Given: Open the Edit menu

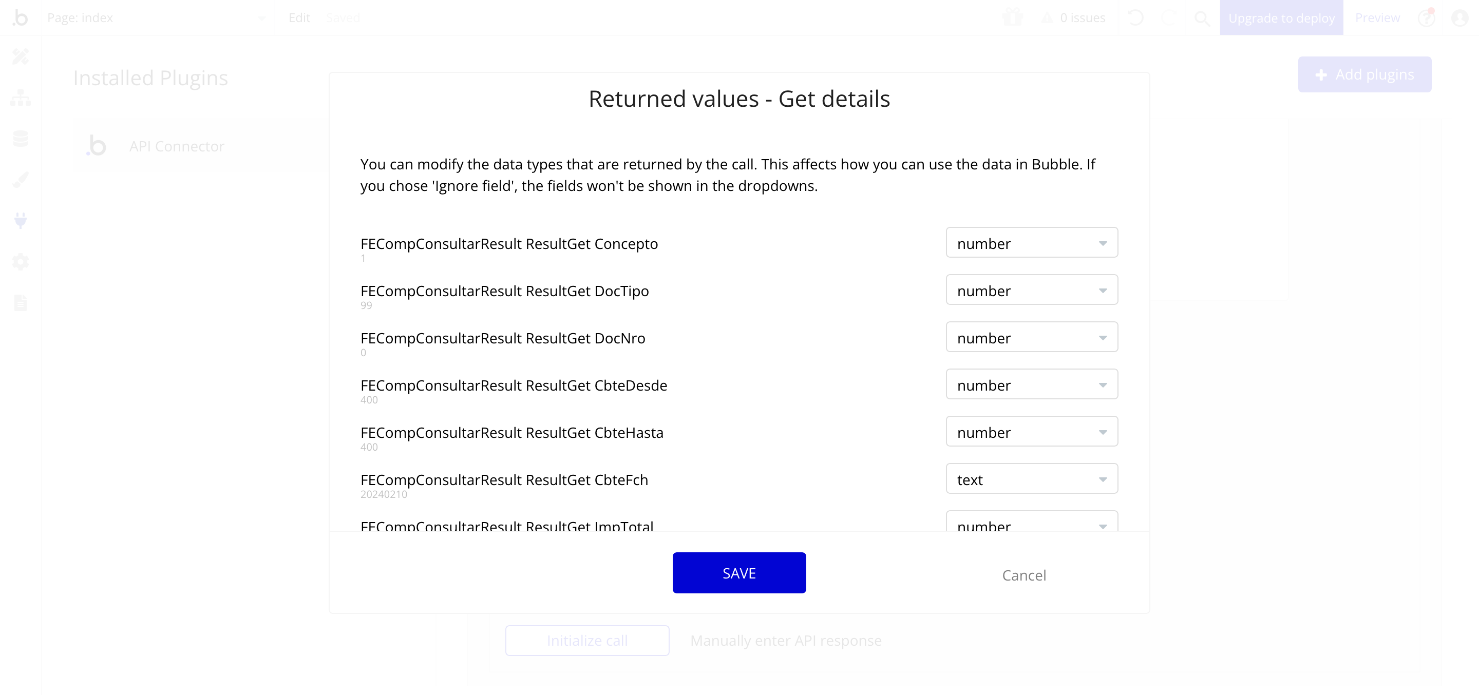Looking at the screenshot, I should pyautogui.click(x=299, y=18).
